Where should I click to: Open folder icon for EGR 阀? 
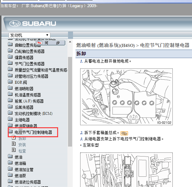tap(10, 82)
